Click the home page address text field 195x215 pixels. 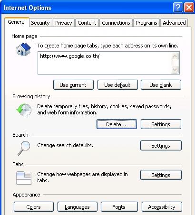coord(104,63)
